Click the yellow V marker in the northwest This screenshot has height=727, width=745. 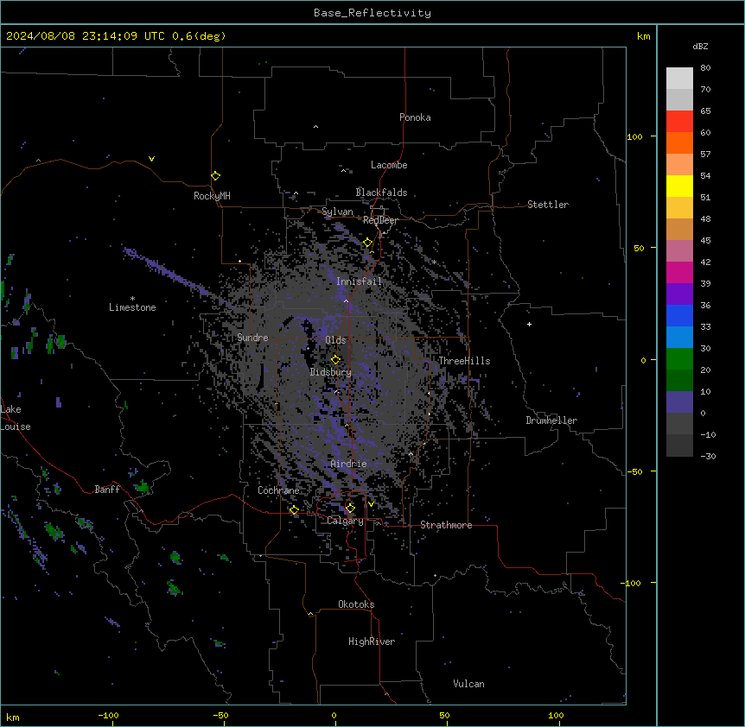(151, 159)
